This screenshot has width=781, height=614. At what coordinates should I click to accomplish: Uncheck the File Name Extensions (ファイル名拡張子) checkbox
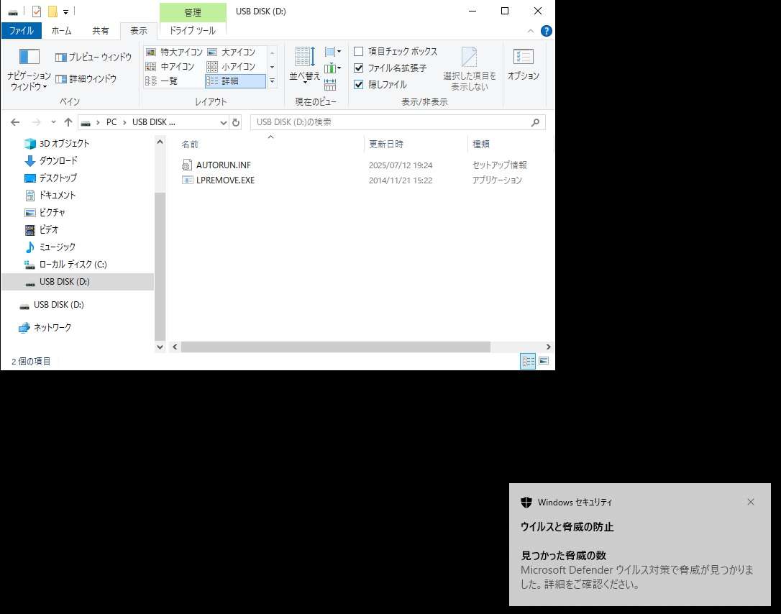click(x=359, y=68)
